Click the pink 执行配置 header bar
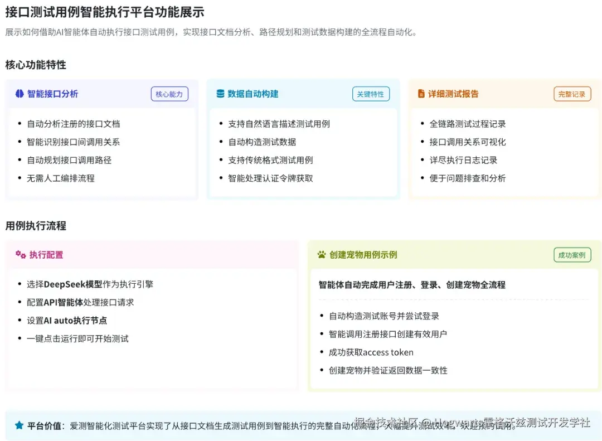The height and width of the screenshot is (441, 602). pos(151,254)
